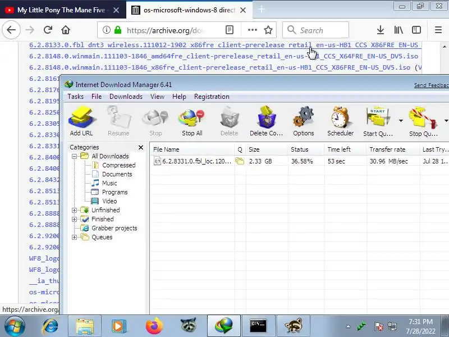The height and width of the screenshot is (337, 449).
Task: Open IDM Options gear icon
Action: pos(304,121)
